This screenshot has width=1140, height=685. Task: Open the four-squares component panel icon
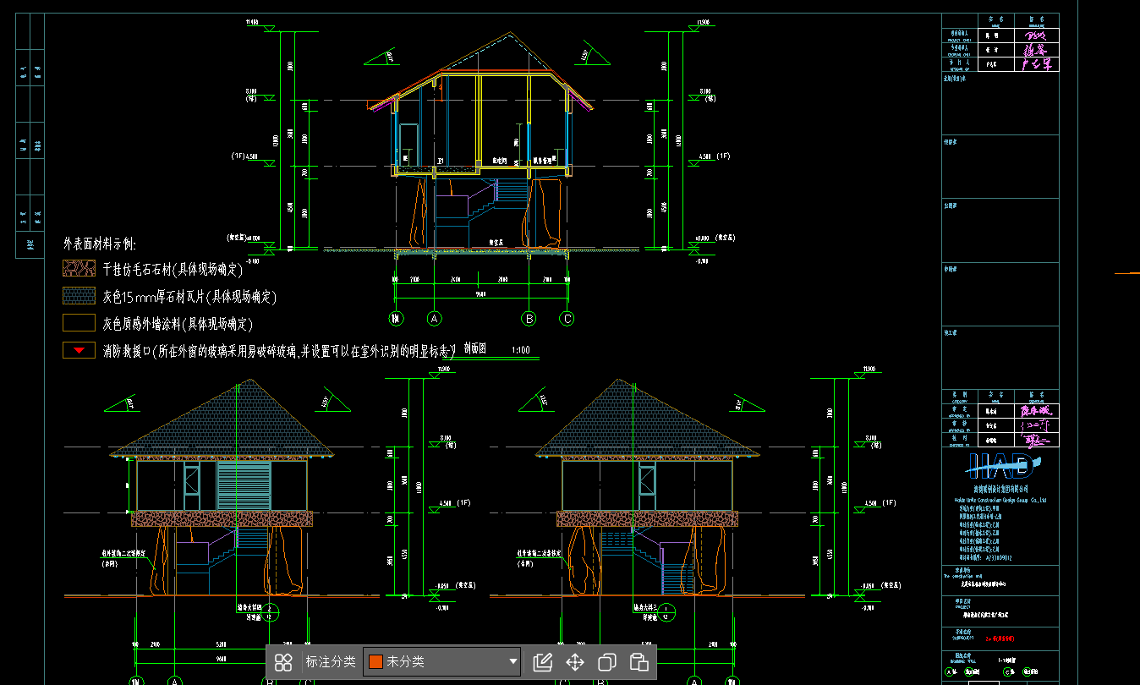point(283,662)
